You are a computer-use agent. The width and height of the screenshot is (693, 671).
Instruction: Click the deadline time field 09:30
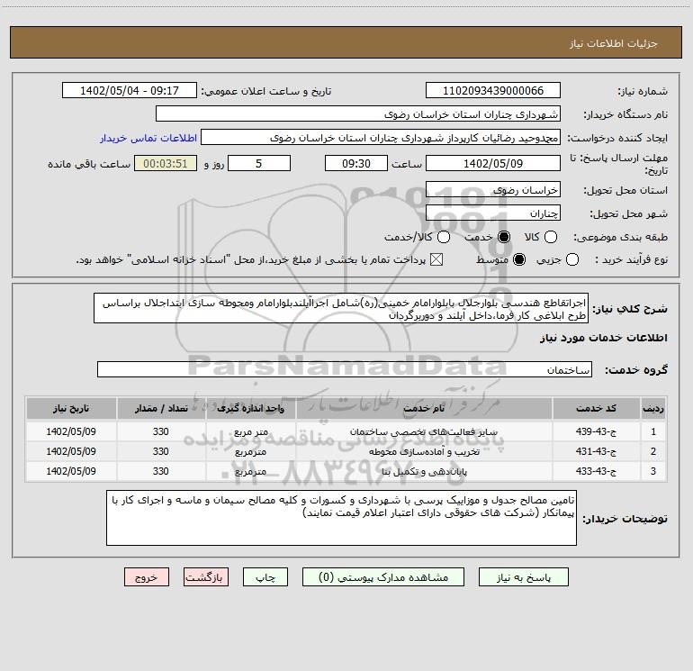356,163
